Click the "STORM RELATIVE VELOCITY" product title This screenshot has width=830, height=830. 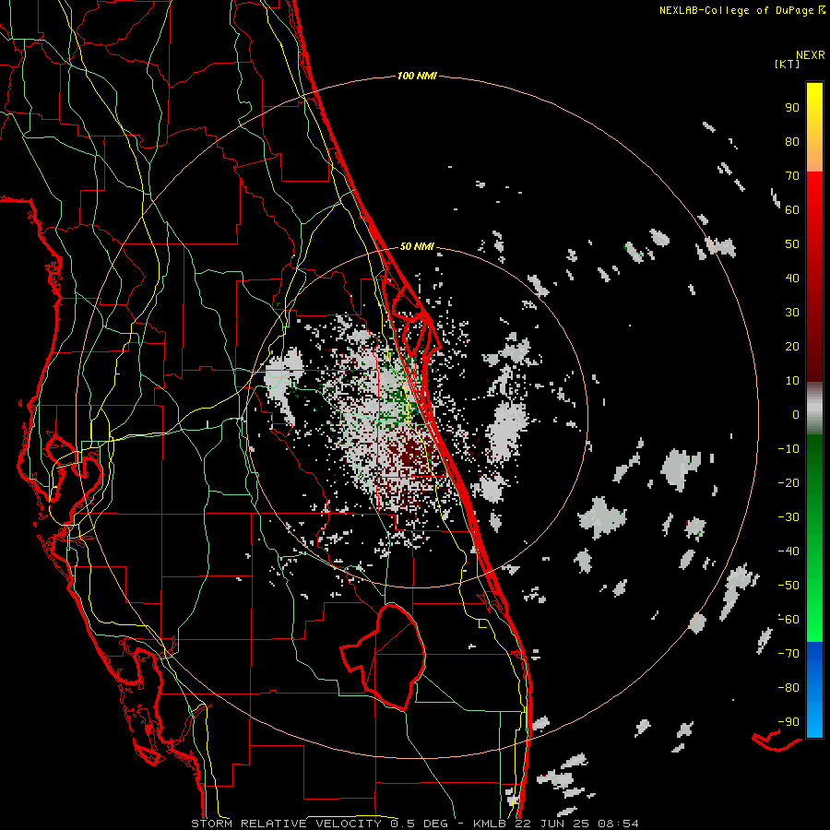pos(286,824)
